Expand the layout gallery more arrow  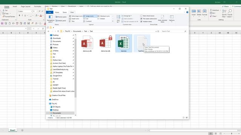113,21
